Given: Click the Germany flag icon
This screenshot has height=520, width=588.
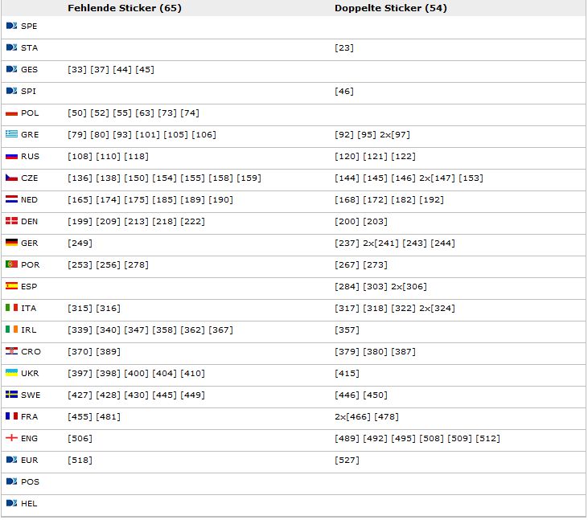Looking at the screenshot, I should pos(11,243).
